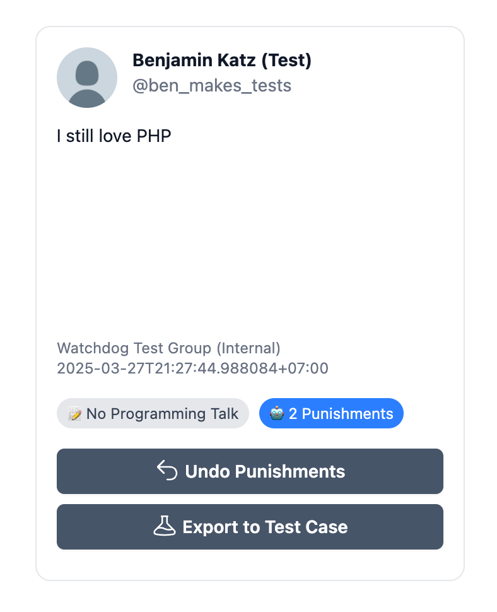Click the Watchdog Test Group (Internal) label
This screenshot has width=497, height=612.
tap(168, 348)
